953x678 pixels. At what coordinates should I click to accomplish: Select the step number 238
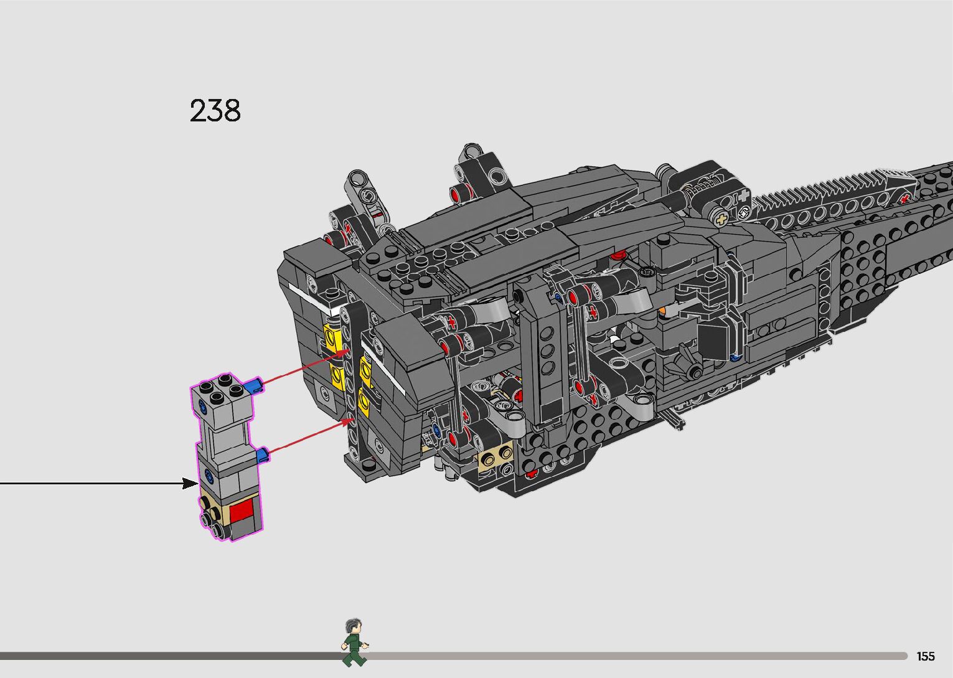215,111
